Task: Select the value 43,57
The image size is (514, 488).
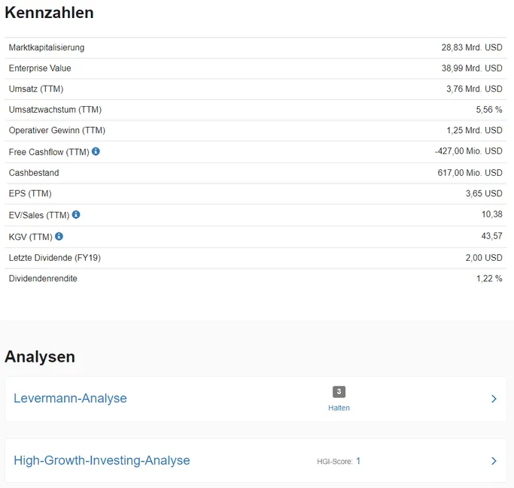Action: 492,236
